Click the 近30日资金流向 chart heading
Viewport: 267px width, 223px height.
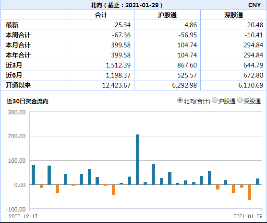(27, 101)
